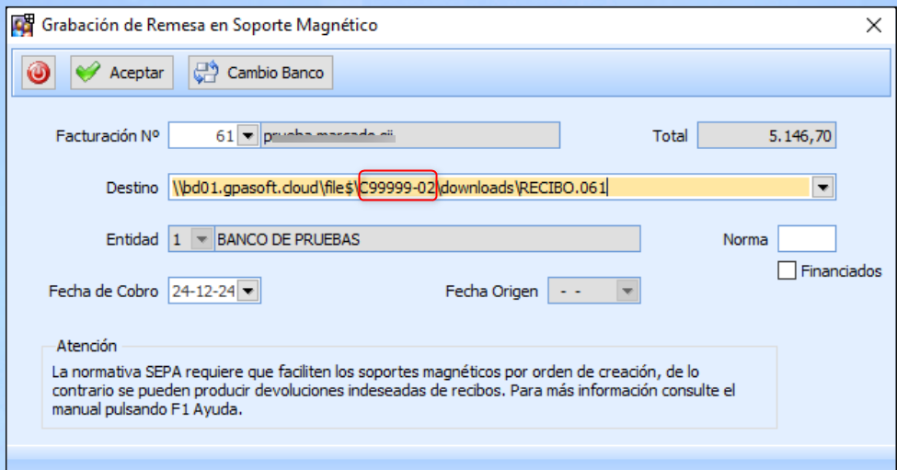The image size is (897, 470).
Task: Enable the Financiados checkbox
Action: click(x=787, y=271)
